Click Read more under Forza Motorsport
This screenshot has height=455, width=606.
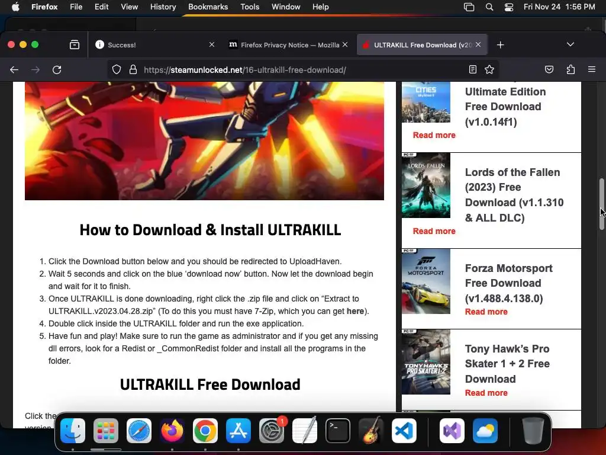486,312
